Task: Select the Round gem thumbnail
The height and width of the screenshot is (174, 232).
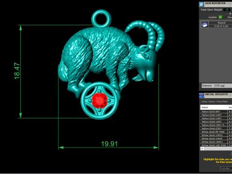Action: pyautogui.click(x=204, y=25)
